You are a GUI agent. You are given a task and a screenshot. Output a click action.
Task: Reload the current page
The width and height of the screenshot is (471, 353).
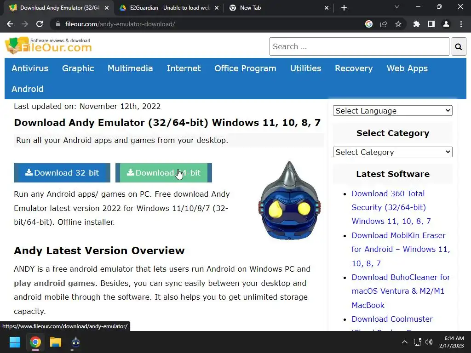coord(40,24)
